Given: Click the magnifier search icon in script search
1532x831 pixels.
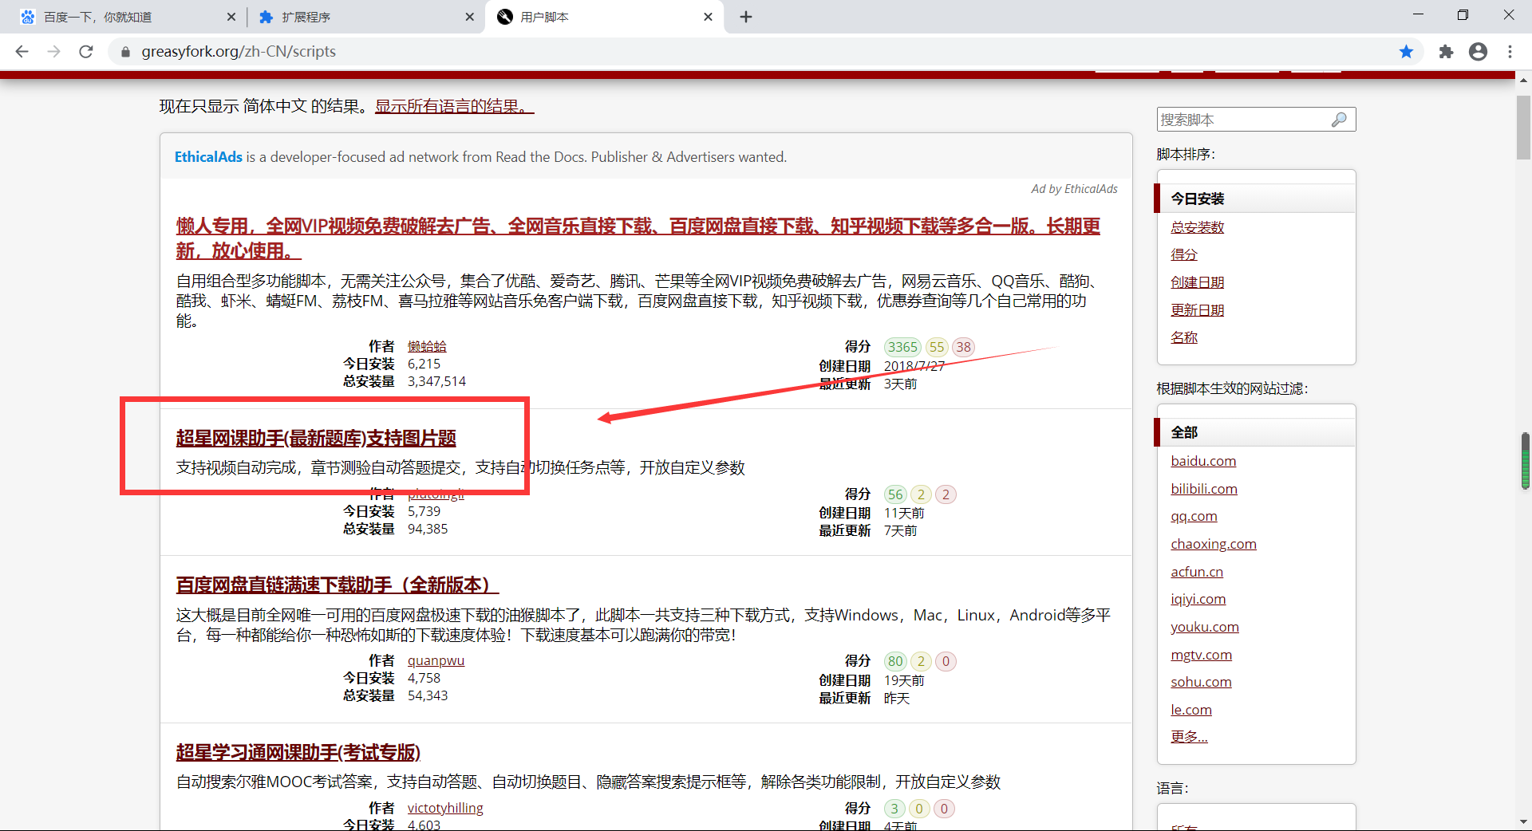Looking at the screenshot, I should coord(1339,120).
